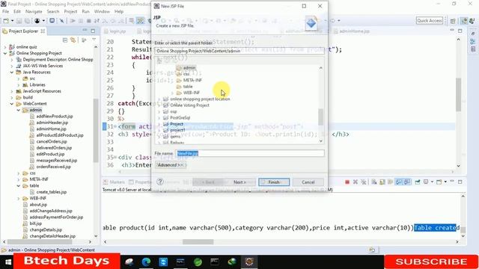Expand WEB-INF folder in dialog tree
479x269 pixels.
click(x=172, y=93)
